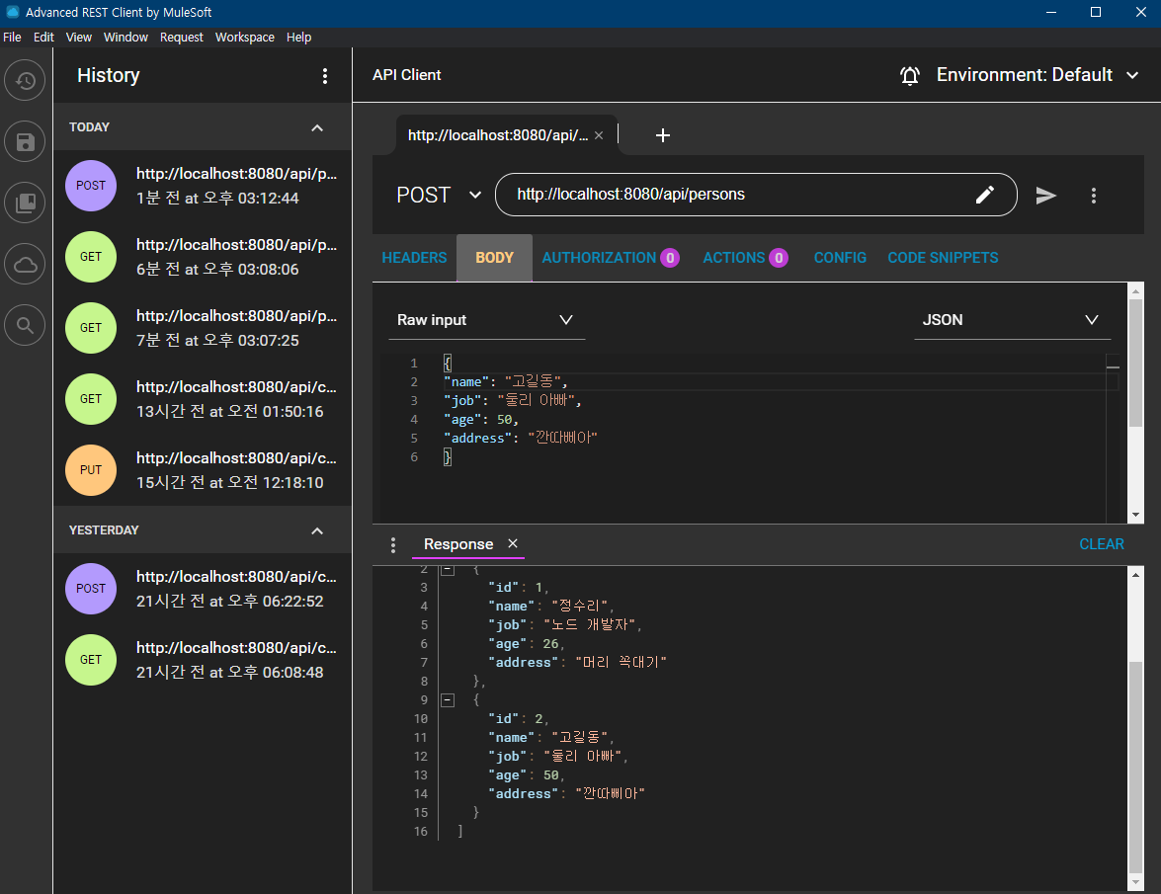The width and height of the screenshot is (1161, 894).
Task: Select the Response tab
Action: [458, 544]
